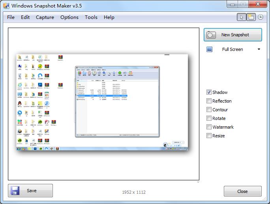Image resolution: width=270 pixels, height=204 pixels.
Task: Open the File menu
Action: [11, 17]
